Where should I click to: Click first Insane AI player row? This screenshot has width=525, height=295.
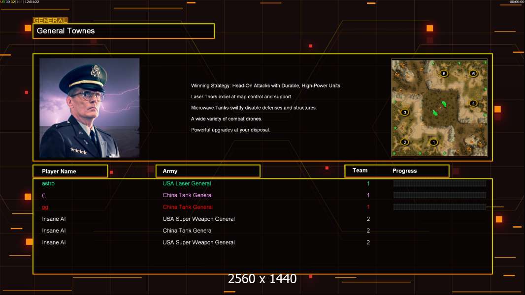[x=262, y=219]
